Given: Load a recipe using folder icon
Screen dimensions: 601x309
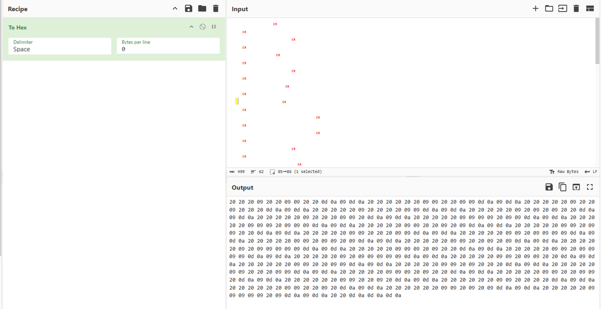Looking at the screenshot, I should click(202, 8).
